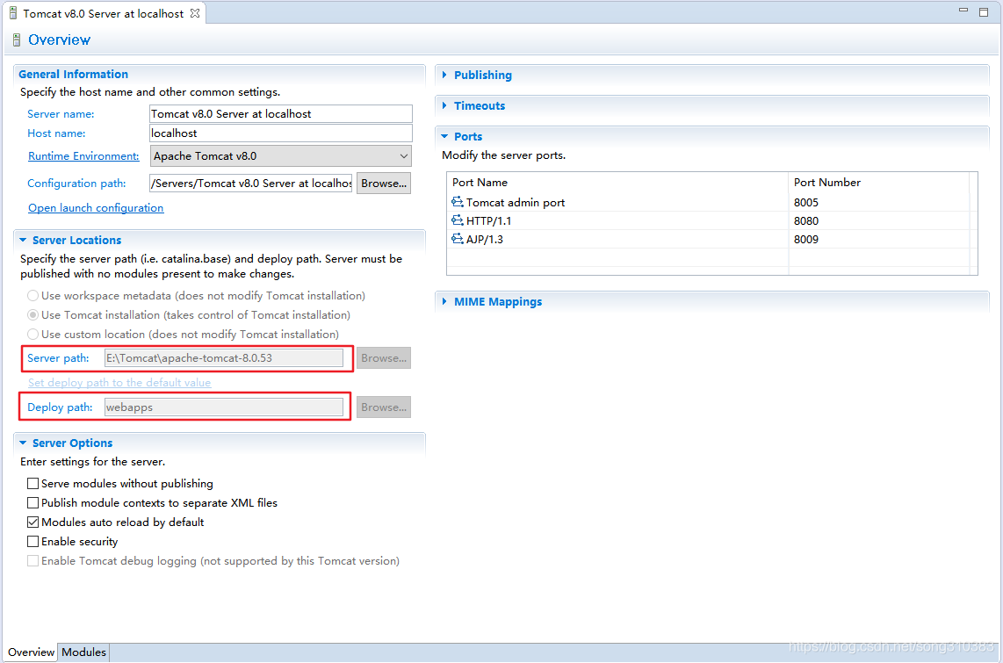Uncheck Modules auto reload by default

pos(32,522)
